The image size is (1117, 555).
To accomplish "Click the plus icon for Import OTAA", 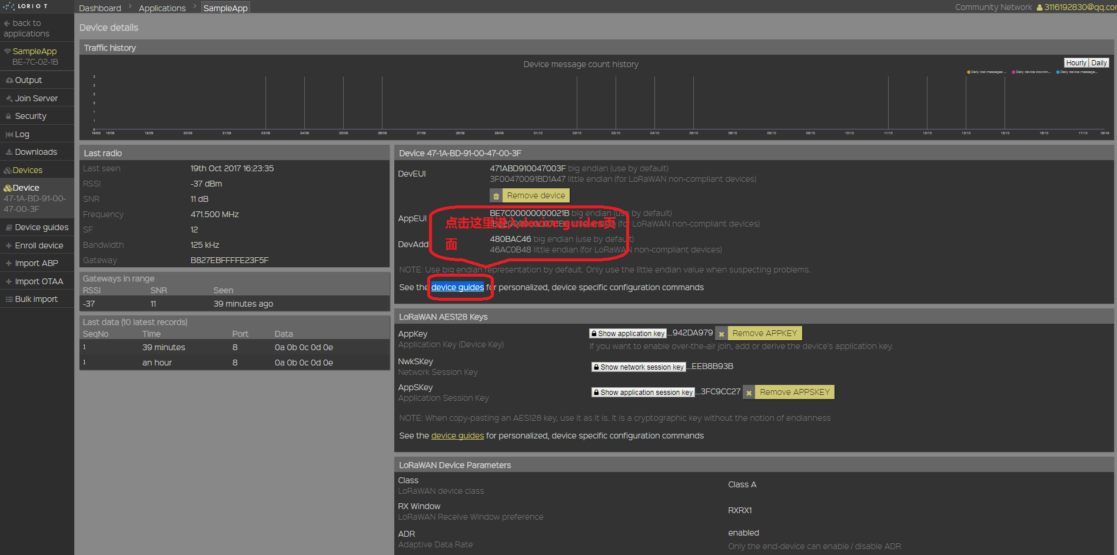I will click(9, 281).
